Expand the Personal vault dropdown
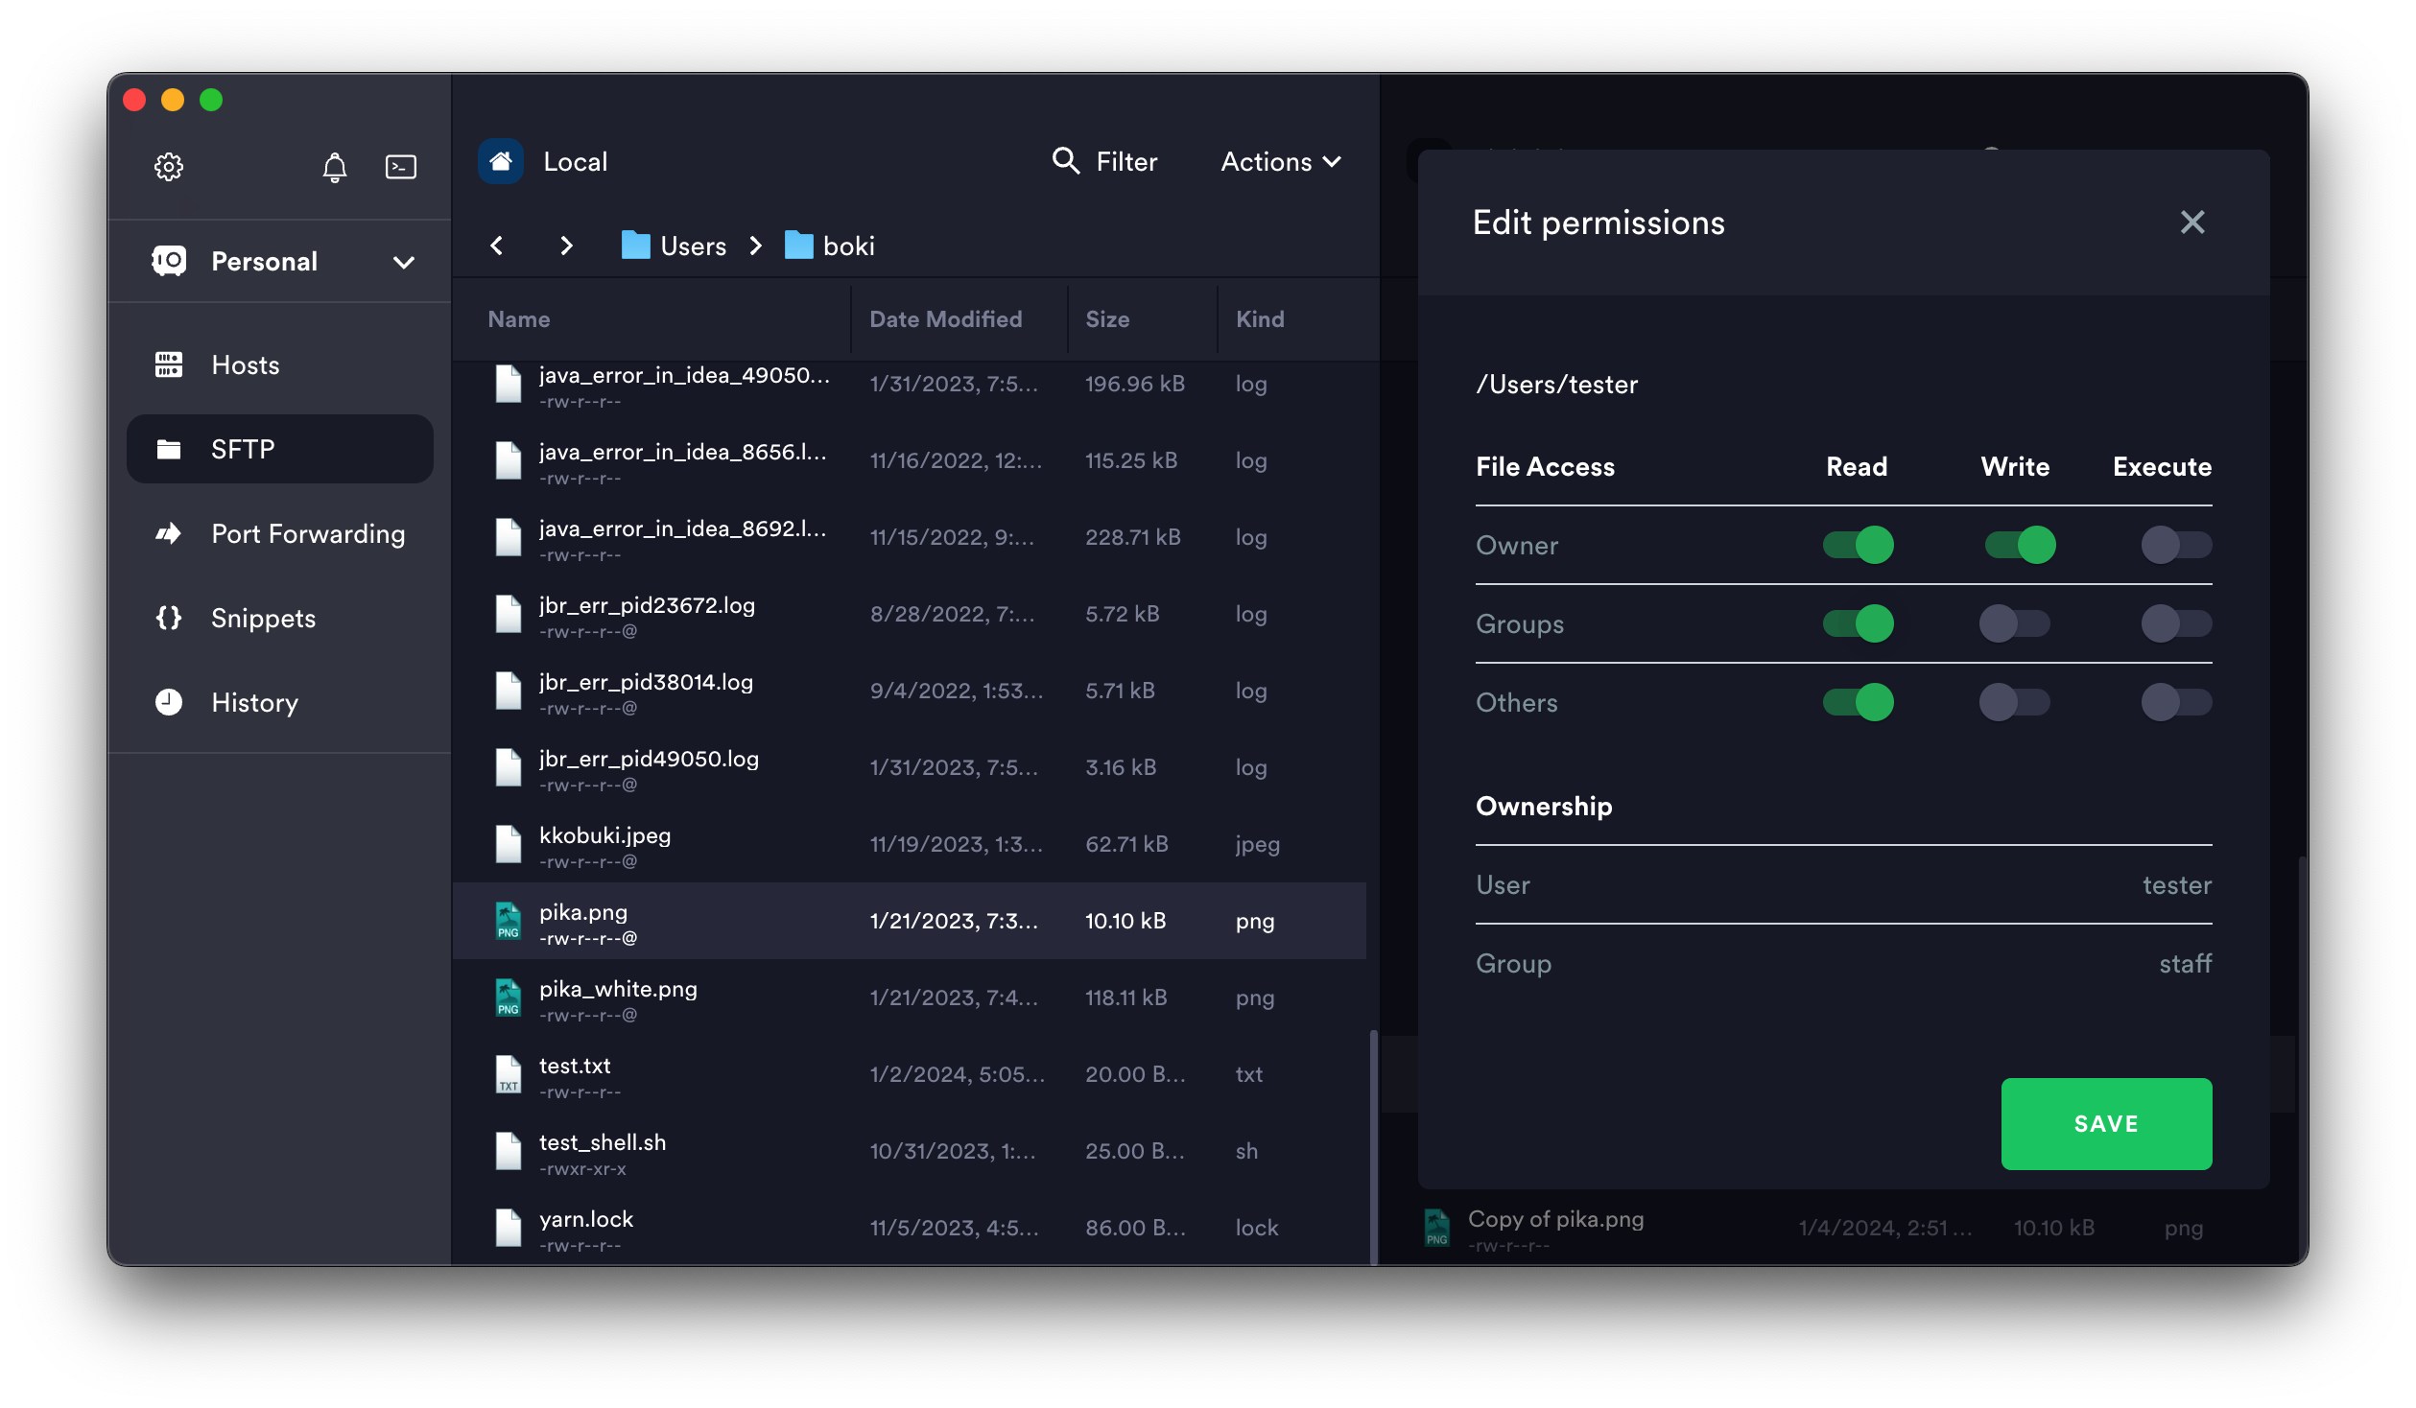Viewport: 2416px width, 1408px height. pos(404,262)
